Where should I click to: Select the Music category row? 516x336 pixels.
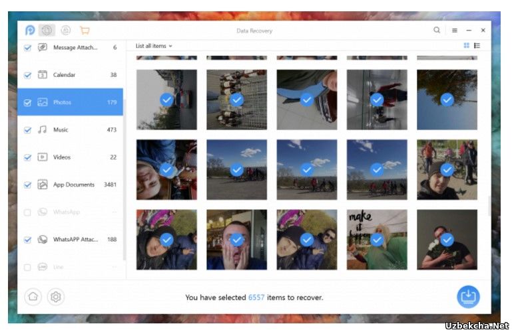71,129
